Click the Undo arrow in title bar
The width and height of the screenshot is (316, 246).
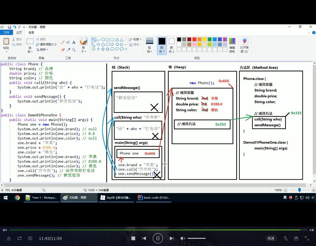tap(14, 27)
